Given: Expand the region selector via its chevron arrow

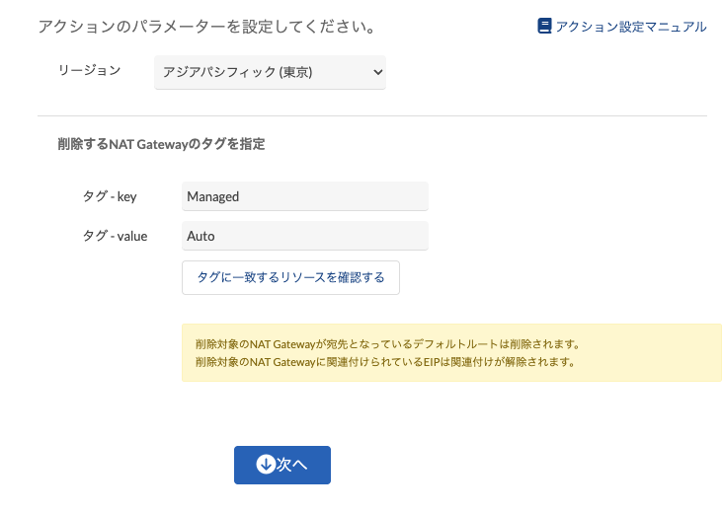Looking at the screenshot, I should pyautogui.click(x=377, y=72).
